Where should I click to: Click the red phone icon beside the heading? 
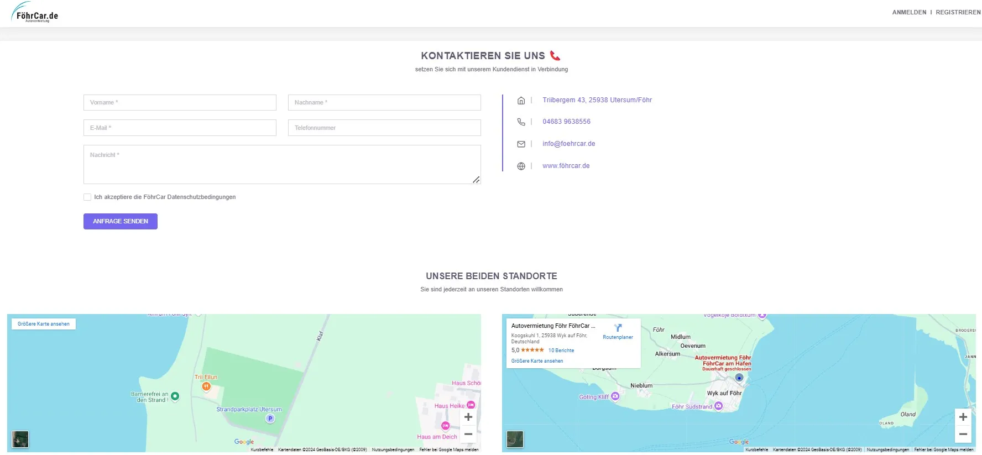pyautogui.click(x=555, y=56)
